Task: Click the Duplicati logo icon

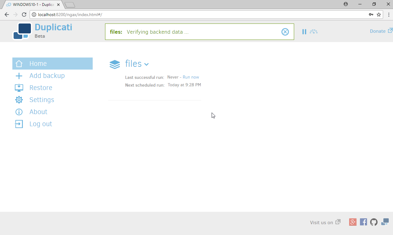Action: [22, 31]
